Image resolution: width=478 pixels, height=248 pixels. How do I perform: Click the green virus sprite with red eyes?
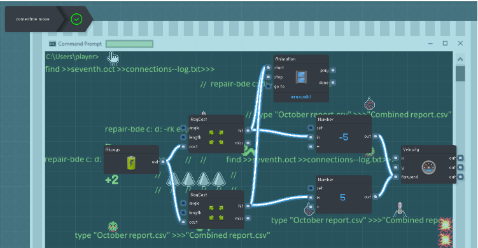tap(113, 226)
